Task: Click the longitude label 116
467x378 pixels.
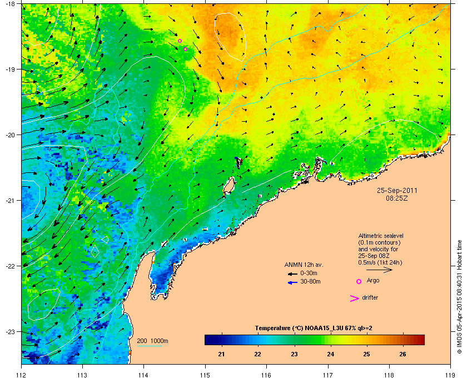Action: [x=266, y=375]
